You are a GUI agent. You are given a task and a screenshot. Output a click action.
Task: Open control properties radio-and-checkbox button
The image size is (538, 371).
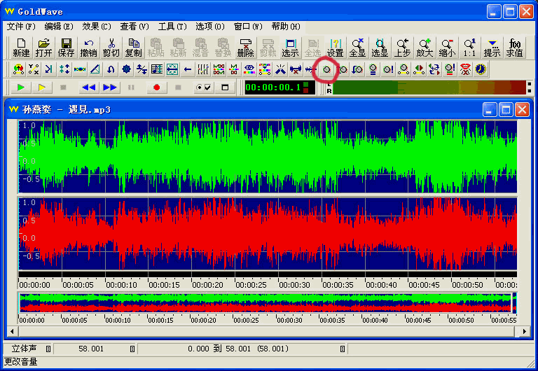[203, 87]
